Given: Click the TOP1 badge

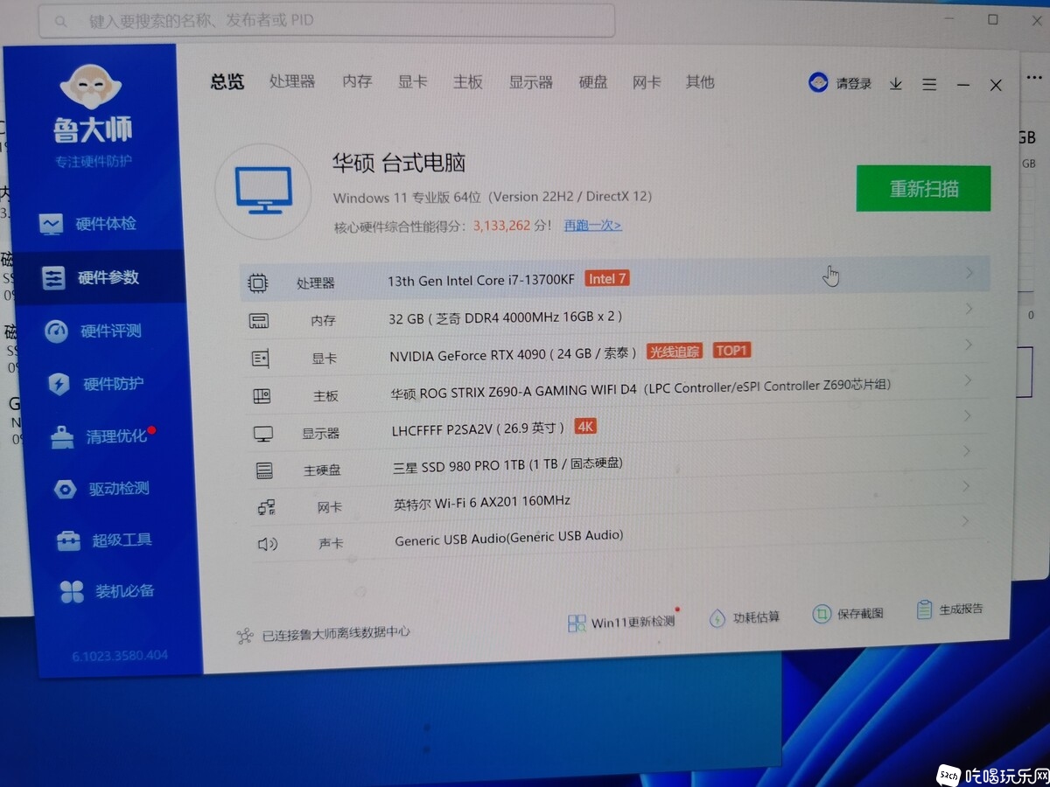Looking at the screenshot, I should (x=731, y=351).
